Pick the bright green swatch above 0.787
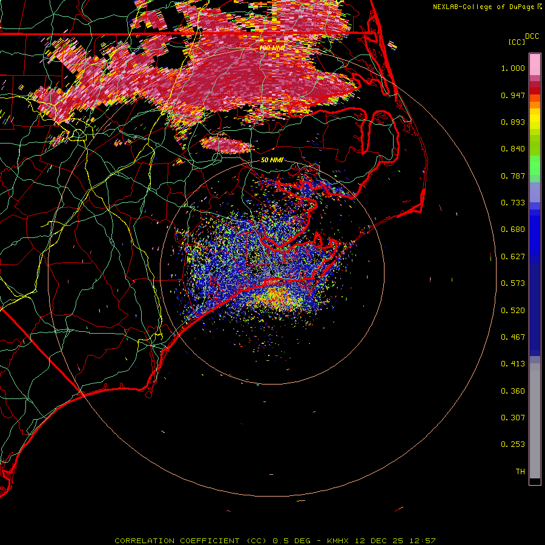 pos(535,165)
